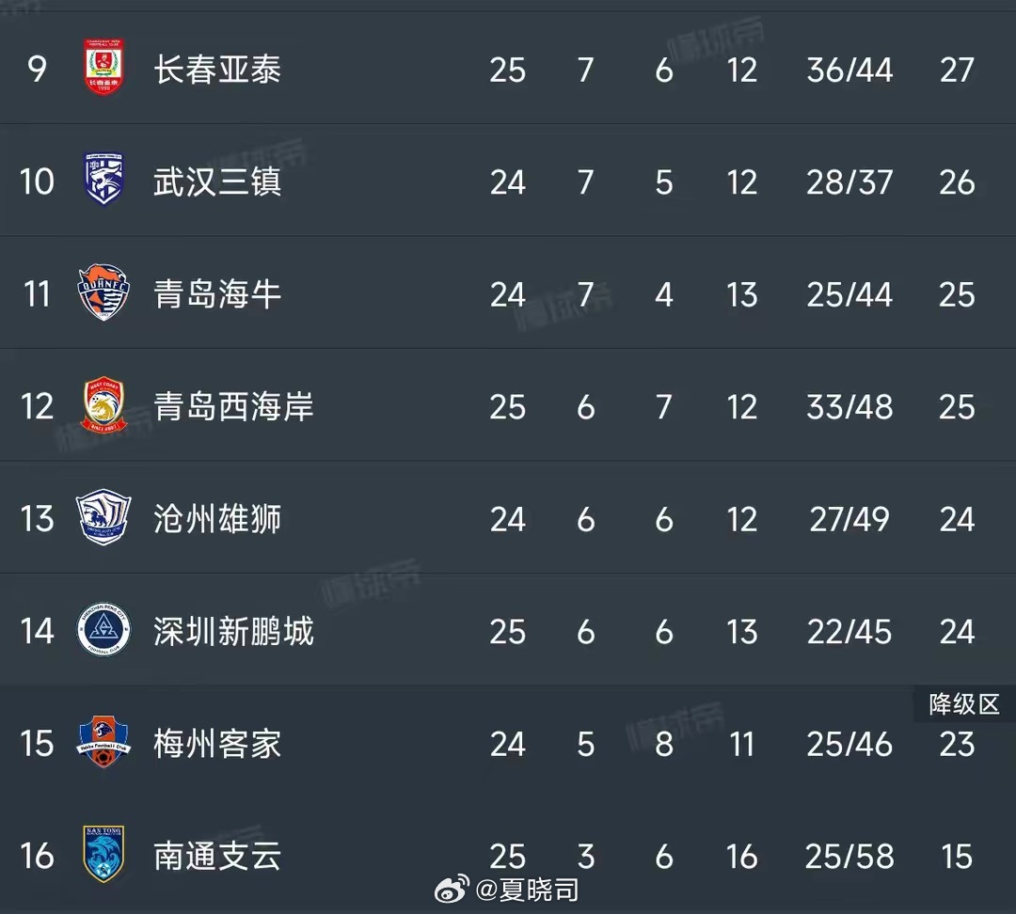Click the Wuhan Three Towns (武汉三镇) crest
Image resolution: width=1016 pixels, height=914 pixels.
103,180
